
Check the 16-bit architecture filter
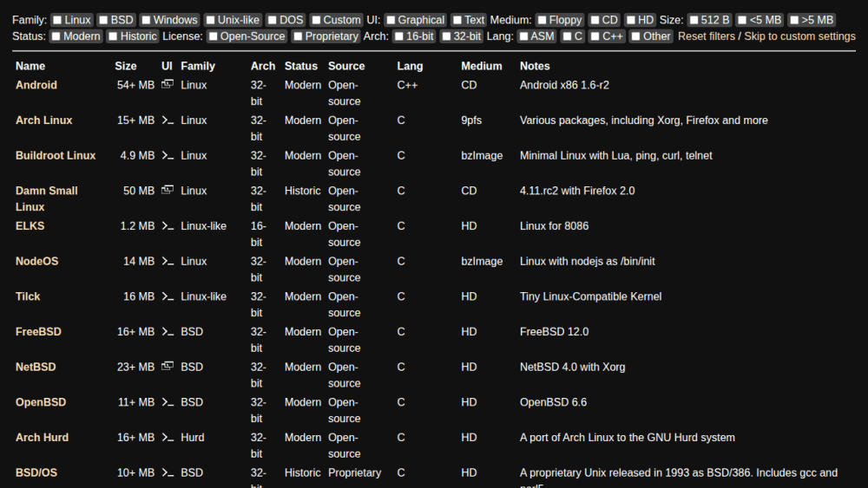(x=398, y=36)
